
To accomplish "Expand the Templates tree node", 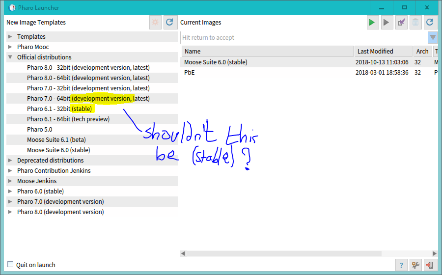I will coord(10,37).
